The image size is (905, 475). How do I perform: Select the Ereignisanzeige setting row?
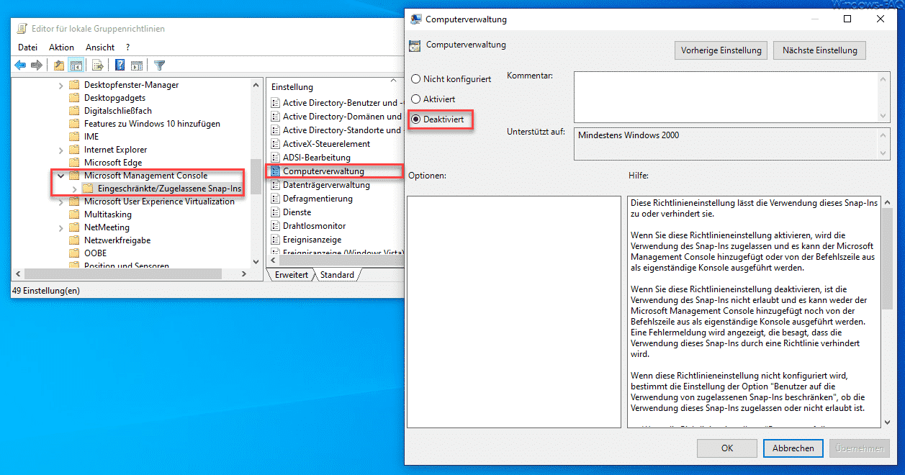[312, 240]
